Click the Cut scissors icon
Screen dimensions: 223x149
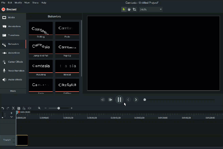tap(13, 108)
